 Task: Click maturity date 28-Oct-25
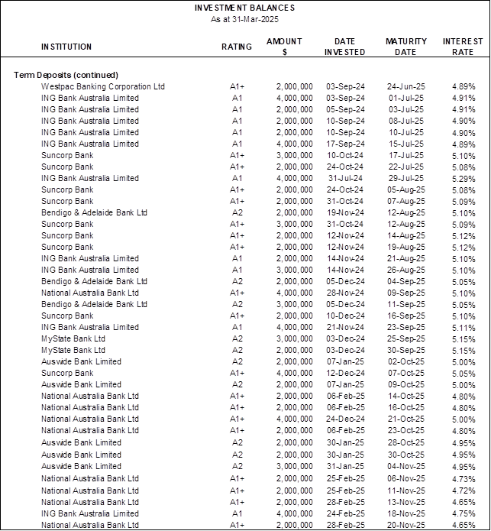[x=406, y=443]
